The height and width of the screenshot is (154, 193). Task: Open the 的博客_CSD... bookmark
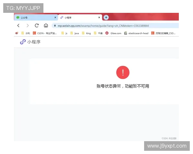point(163,33)
